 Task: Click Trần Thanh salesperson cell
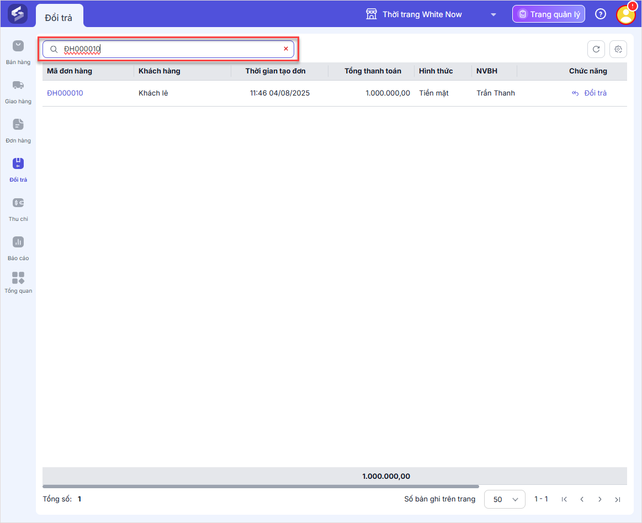click(x=496, y=93)
